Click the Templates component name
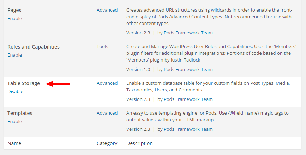 (x=20, y=113)
